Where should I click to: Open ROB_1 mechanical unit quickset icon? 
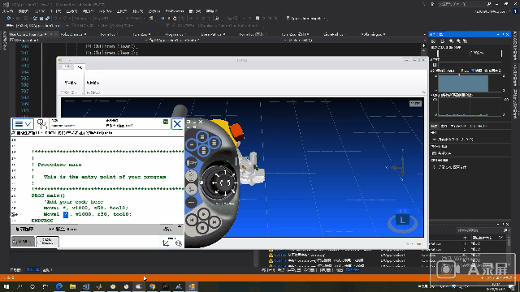(166, 243)
